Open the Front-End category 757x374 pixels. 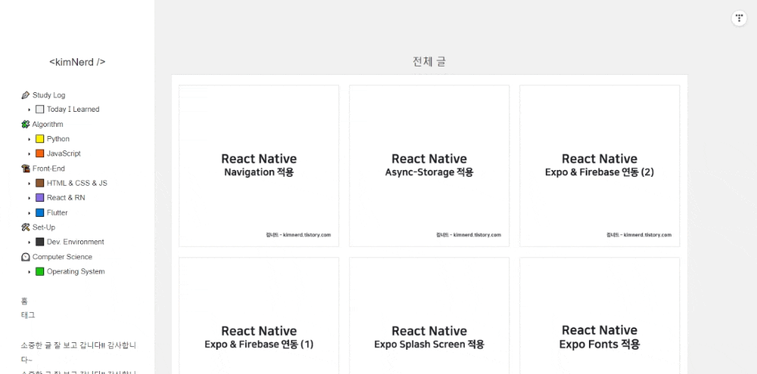pos(48,168)
